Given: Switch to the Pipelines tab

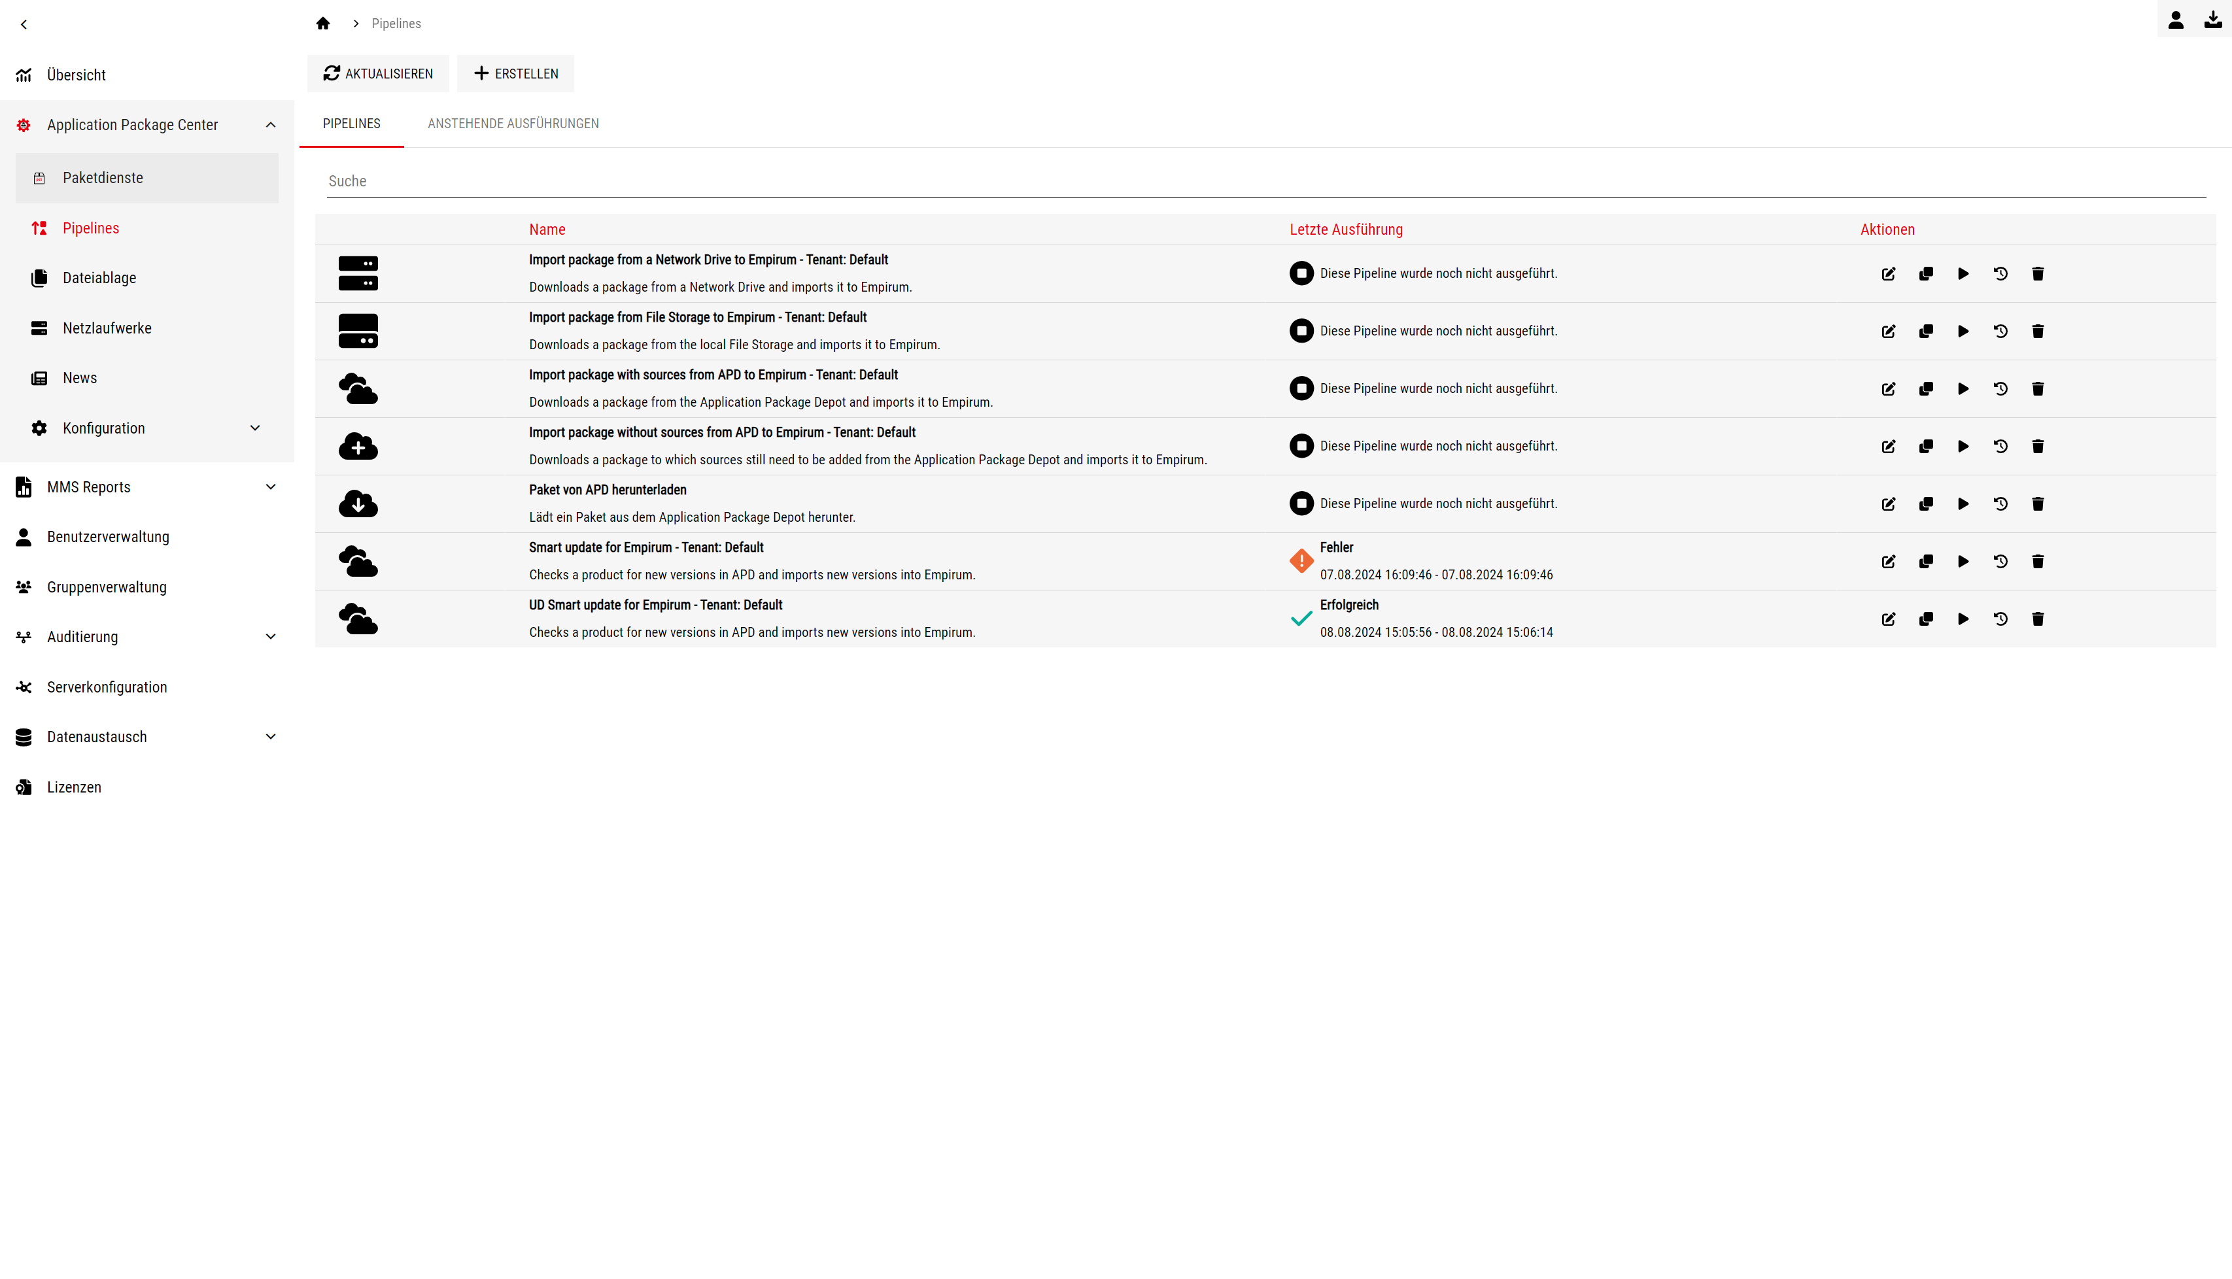Looking at the screenshot, I should pos(351,124).
